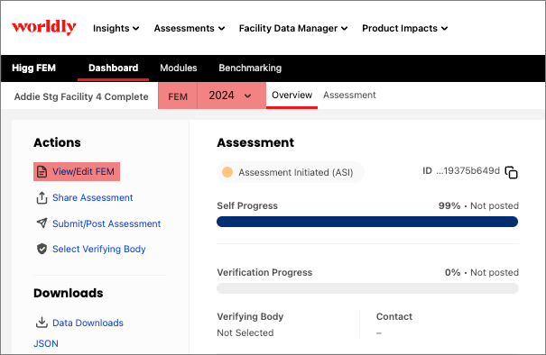Click the Select Verifying Body link

coord(99,249)
